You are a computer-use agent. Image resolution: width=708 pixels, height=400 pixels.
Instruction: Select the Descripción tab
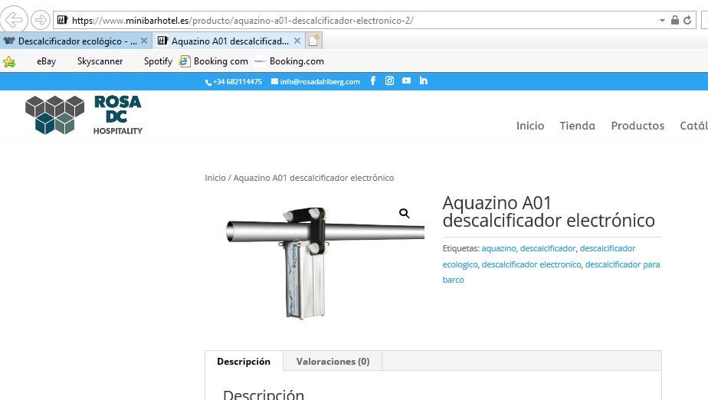[244, 361]
